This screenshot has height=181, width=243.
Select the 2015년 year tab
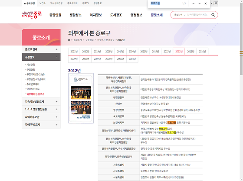tap(144, 52)
